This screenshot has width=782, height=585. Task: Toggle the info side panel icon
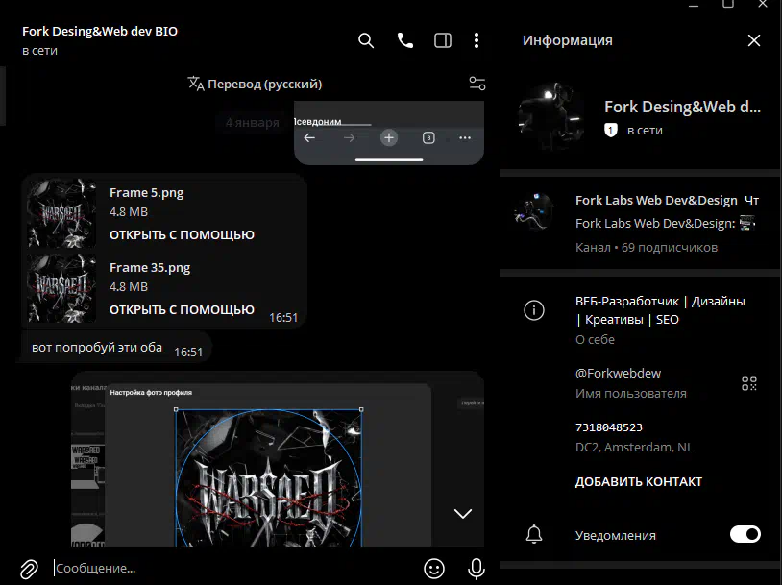(x=443, y=40)
